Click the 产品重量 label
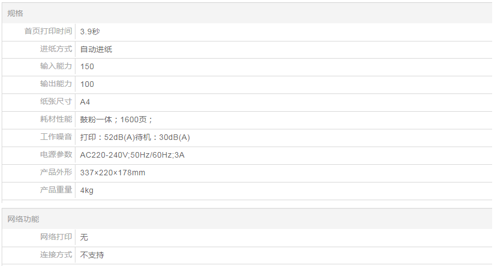The width and height of the screenshot is (496, 266). coord(56,190)
